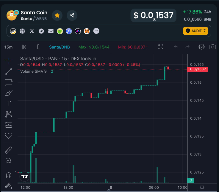Open more links ellipsis icon
Image resolution: width=219 pixels, height=192 pixels.
pyautogui.click(x=96, y=31)
